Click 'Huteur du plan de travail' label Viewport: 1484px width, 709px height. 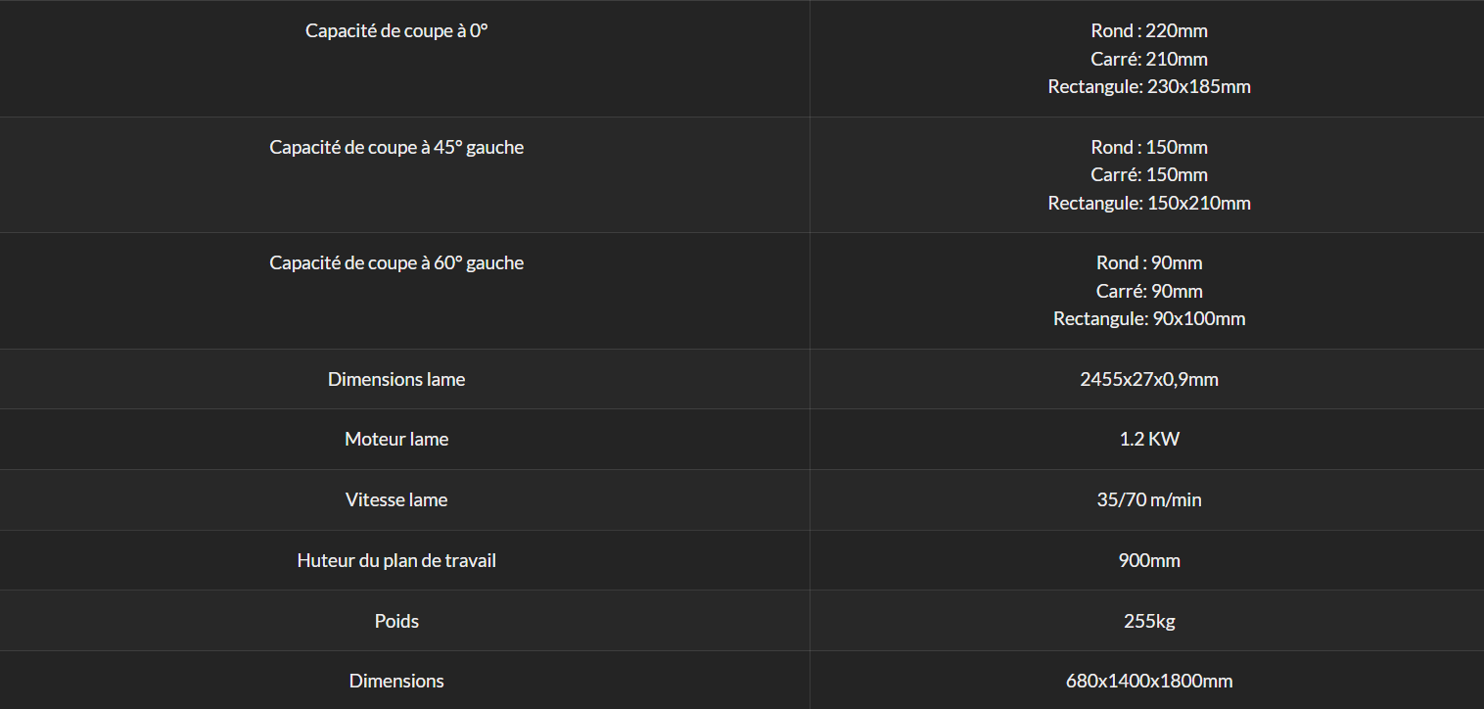[x=396, y=560]
